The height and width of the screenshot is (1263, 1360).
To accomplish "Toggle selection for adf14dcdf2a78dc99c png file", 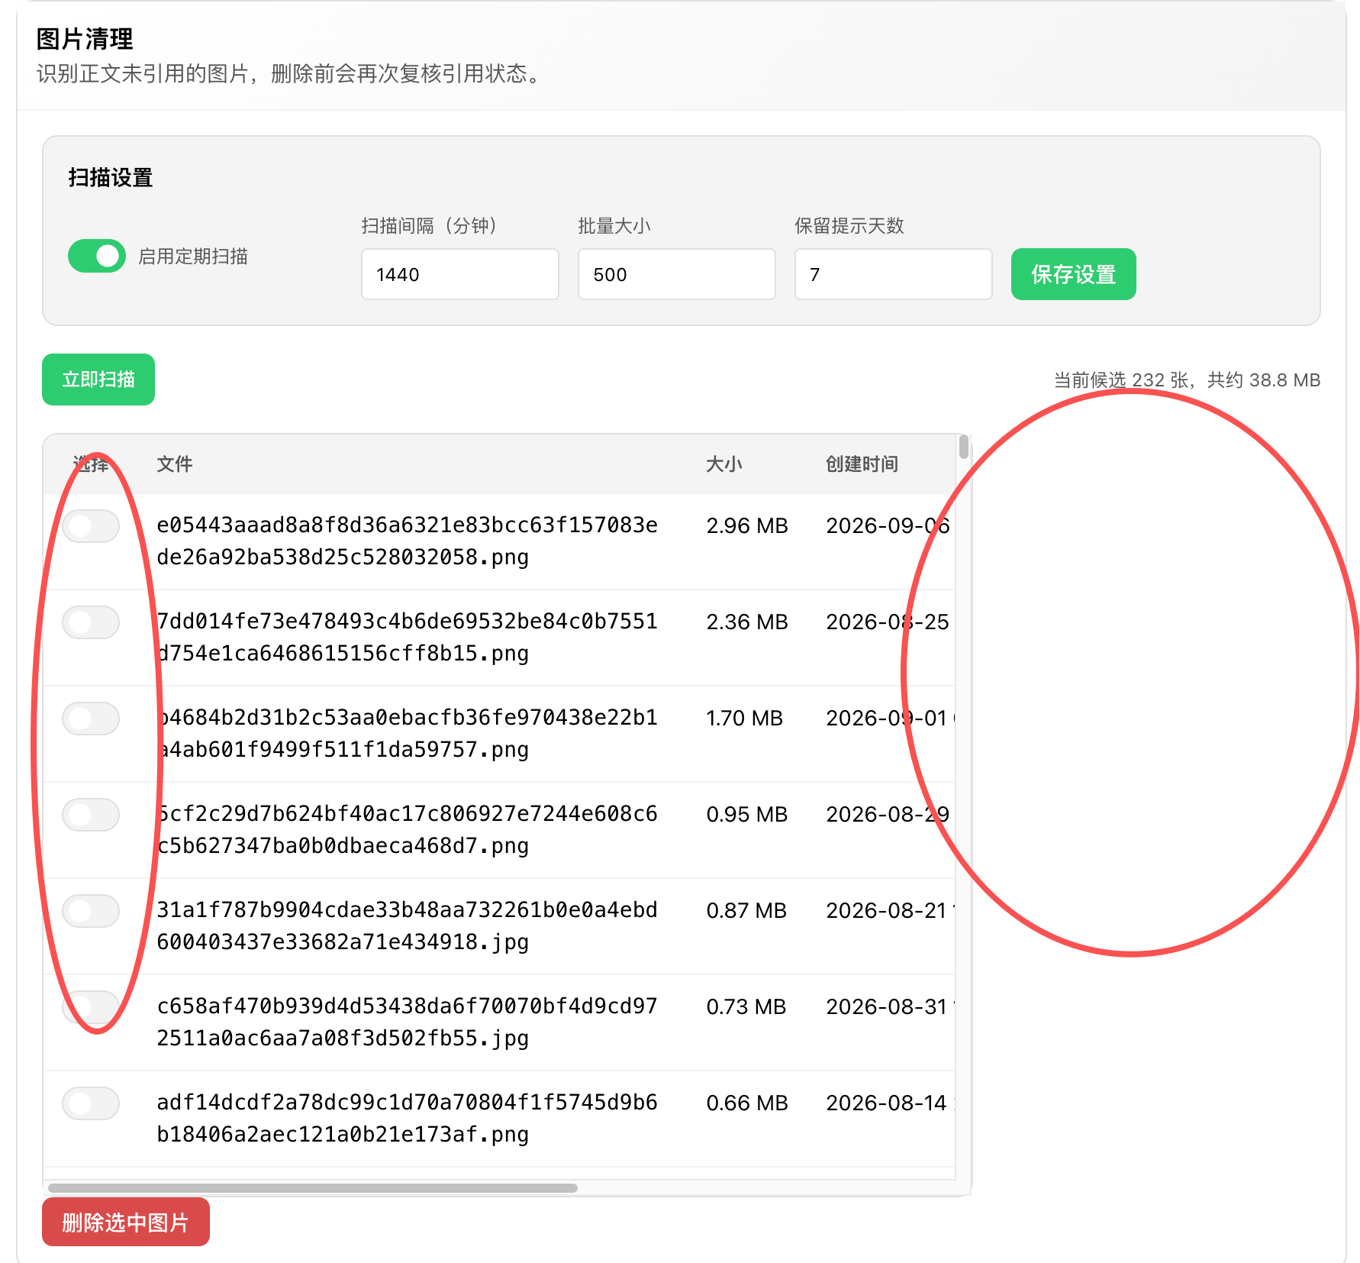I will [91, 1103].
